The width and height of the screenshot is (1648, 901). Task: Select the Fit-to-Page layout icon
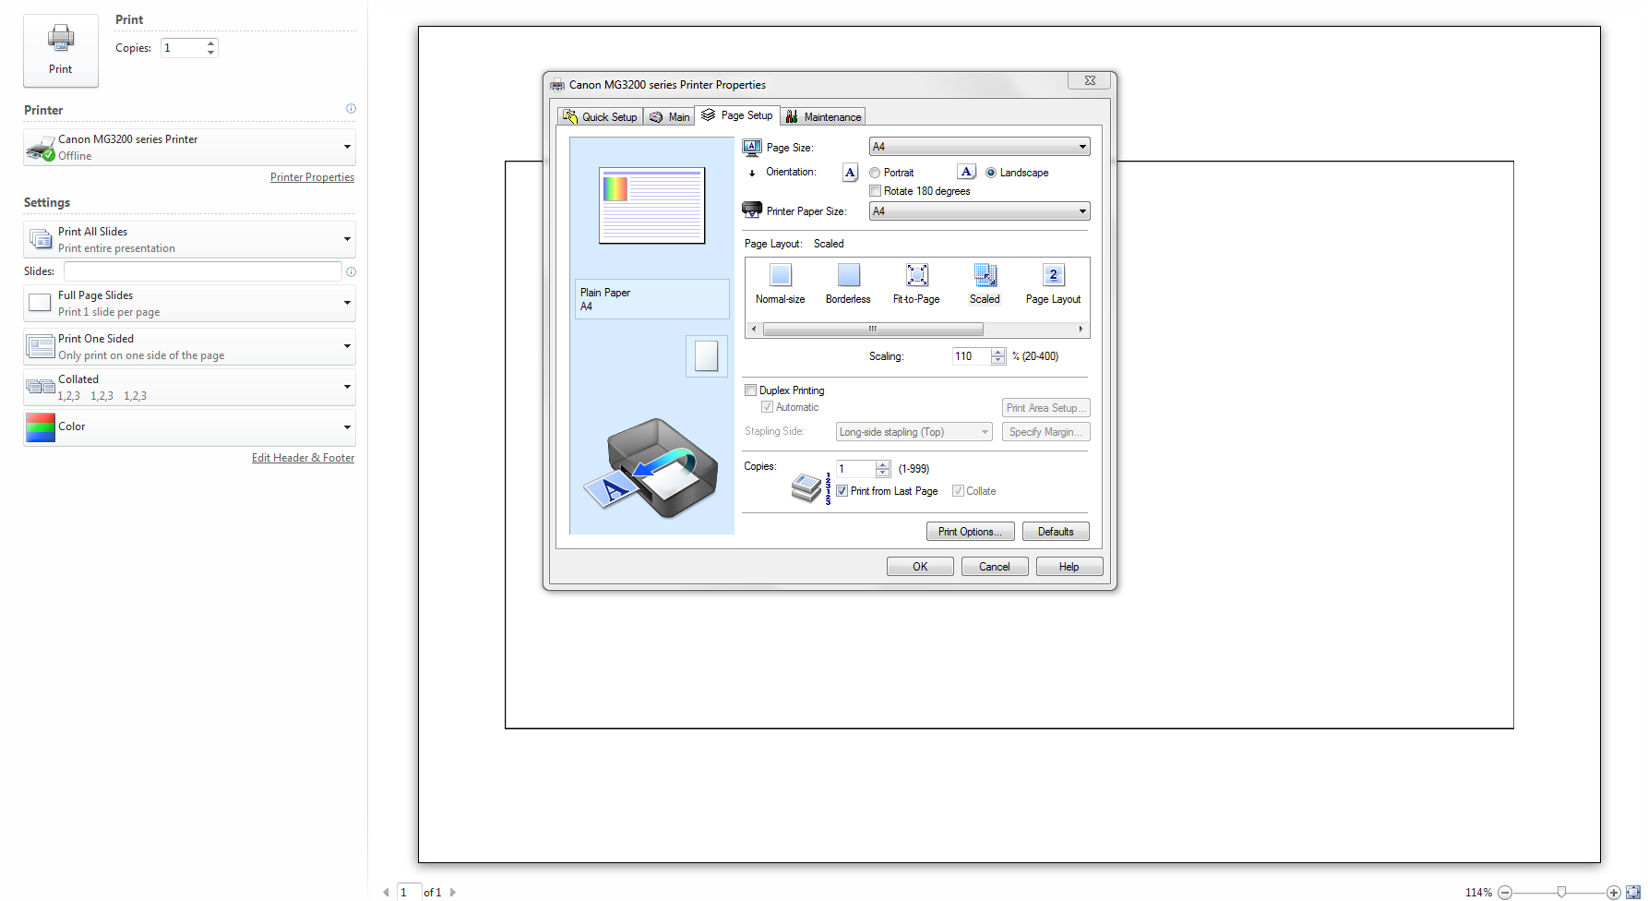pos(916,275)
